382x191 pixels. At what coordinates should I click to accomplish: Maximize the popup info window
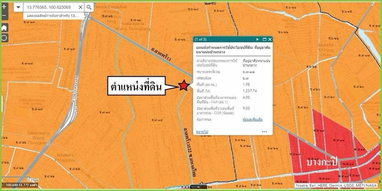(264, 39)
